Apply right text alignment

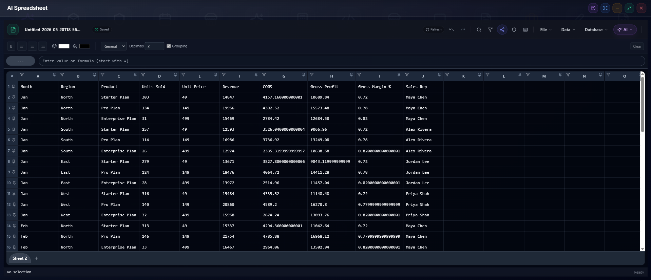(x=43, y=46)
